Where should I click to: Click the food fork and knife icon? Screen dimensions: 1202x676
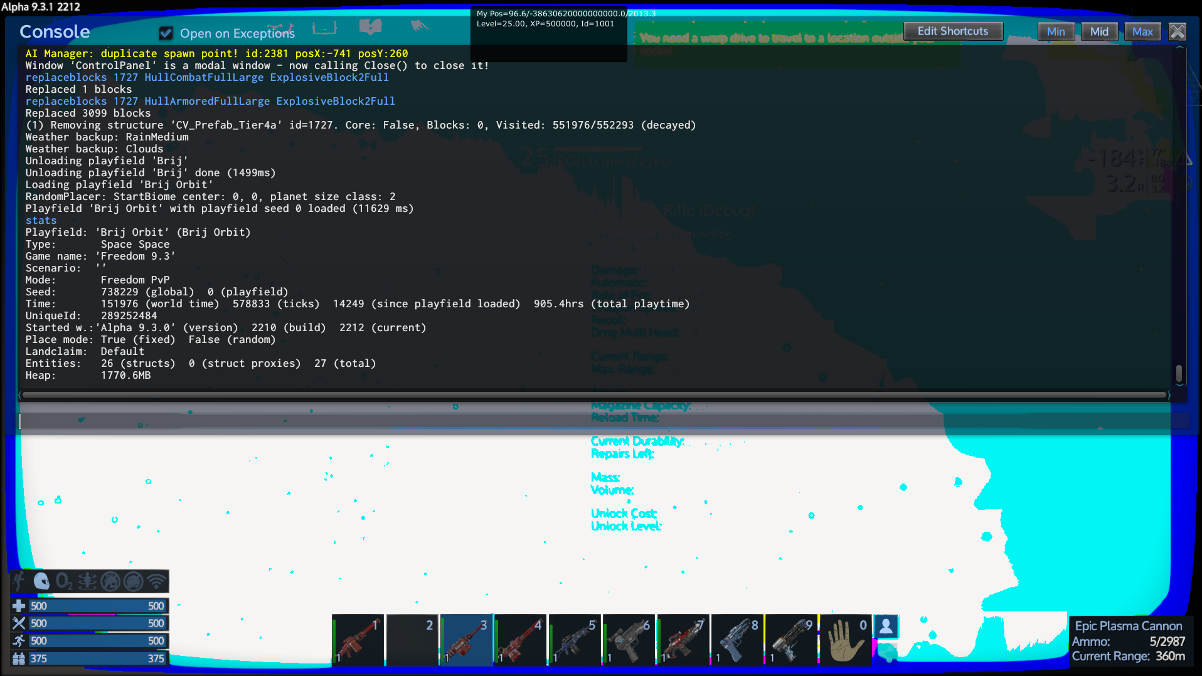(x=19, y=623)
